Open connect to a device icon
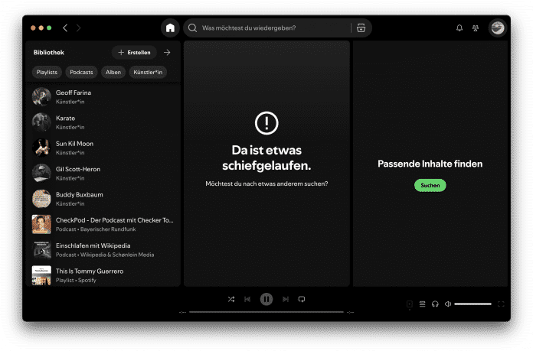Viewport: 533px width, 351px height. [x=435, y=304]
